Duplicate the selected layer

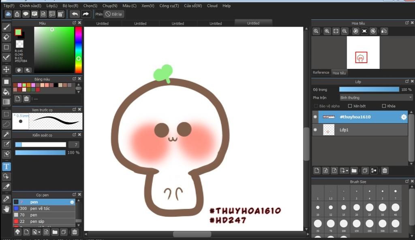[365, 170]
